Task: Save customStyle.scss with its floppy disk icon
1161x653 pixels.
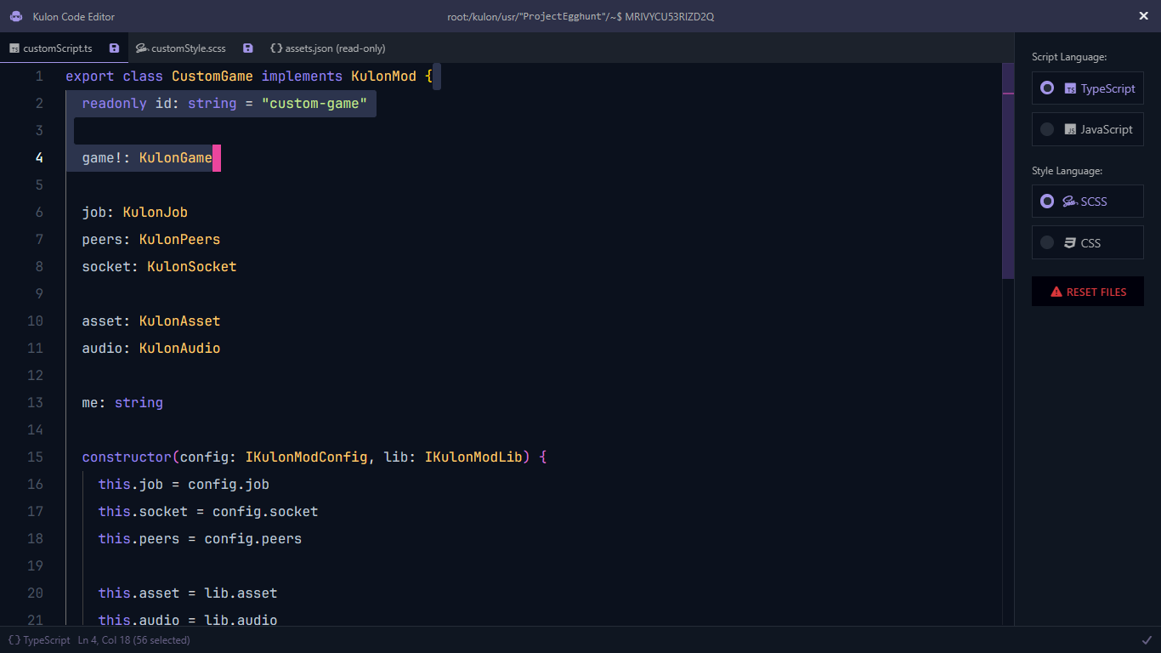Action: (x=247, y=48)
